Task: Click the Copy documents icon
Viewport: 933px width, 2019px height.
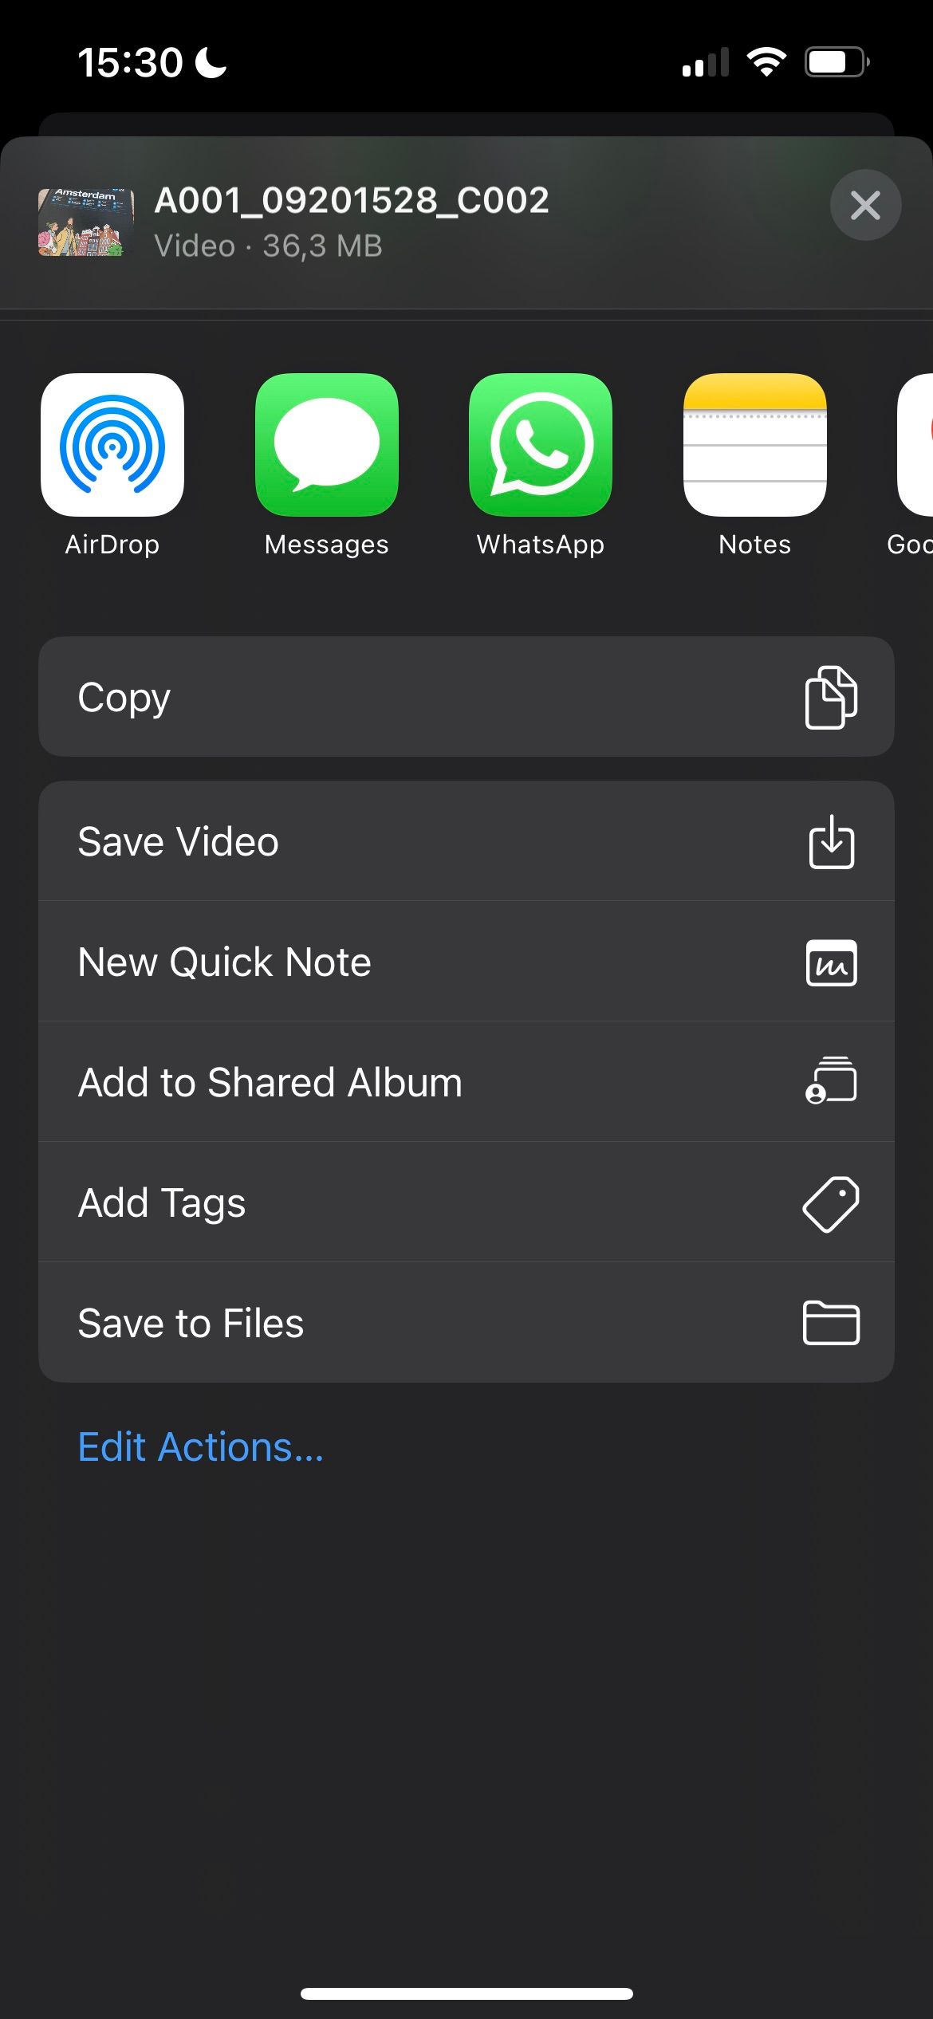Action: coord(831,697)
